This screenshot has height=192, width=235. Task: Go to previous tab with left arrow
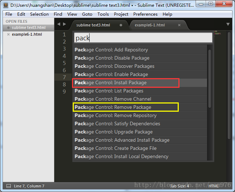59,24
